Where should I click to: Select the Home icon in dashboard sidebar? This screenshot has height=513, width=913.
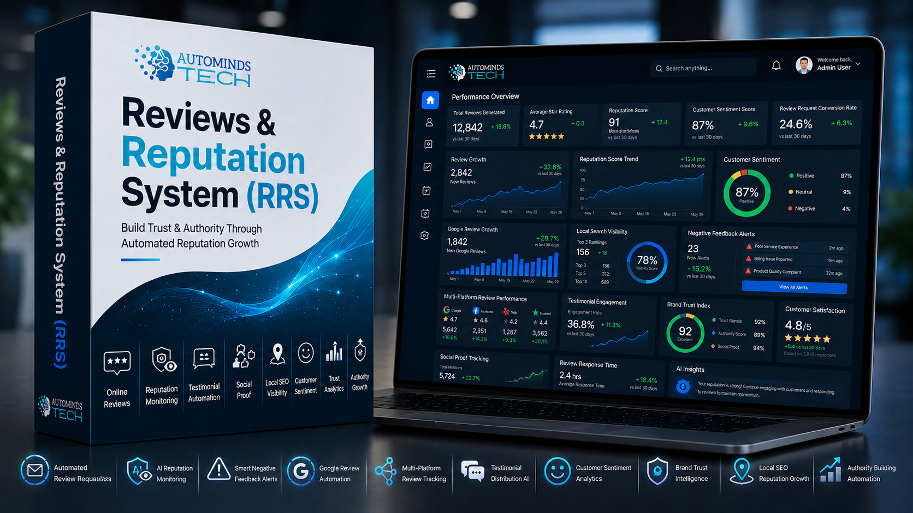click(x=430, y=100)
